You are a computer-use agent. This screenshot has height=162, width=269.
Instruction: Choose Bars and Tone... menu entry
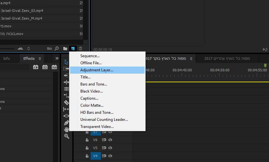click(107, 84)
